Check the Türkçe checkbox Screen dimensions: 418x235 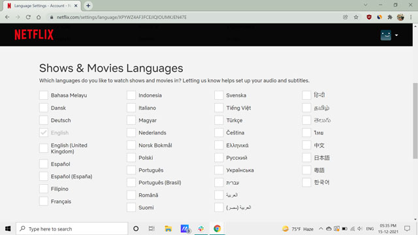tap(219, 120)
